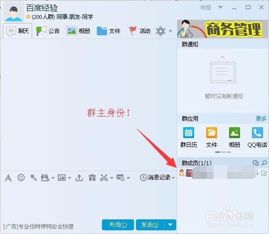The height and width of the screenshot is (234, 269).
Task: Click the train-shaped toolbar icon
Action: tap(45, 178)
